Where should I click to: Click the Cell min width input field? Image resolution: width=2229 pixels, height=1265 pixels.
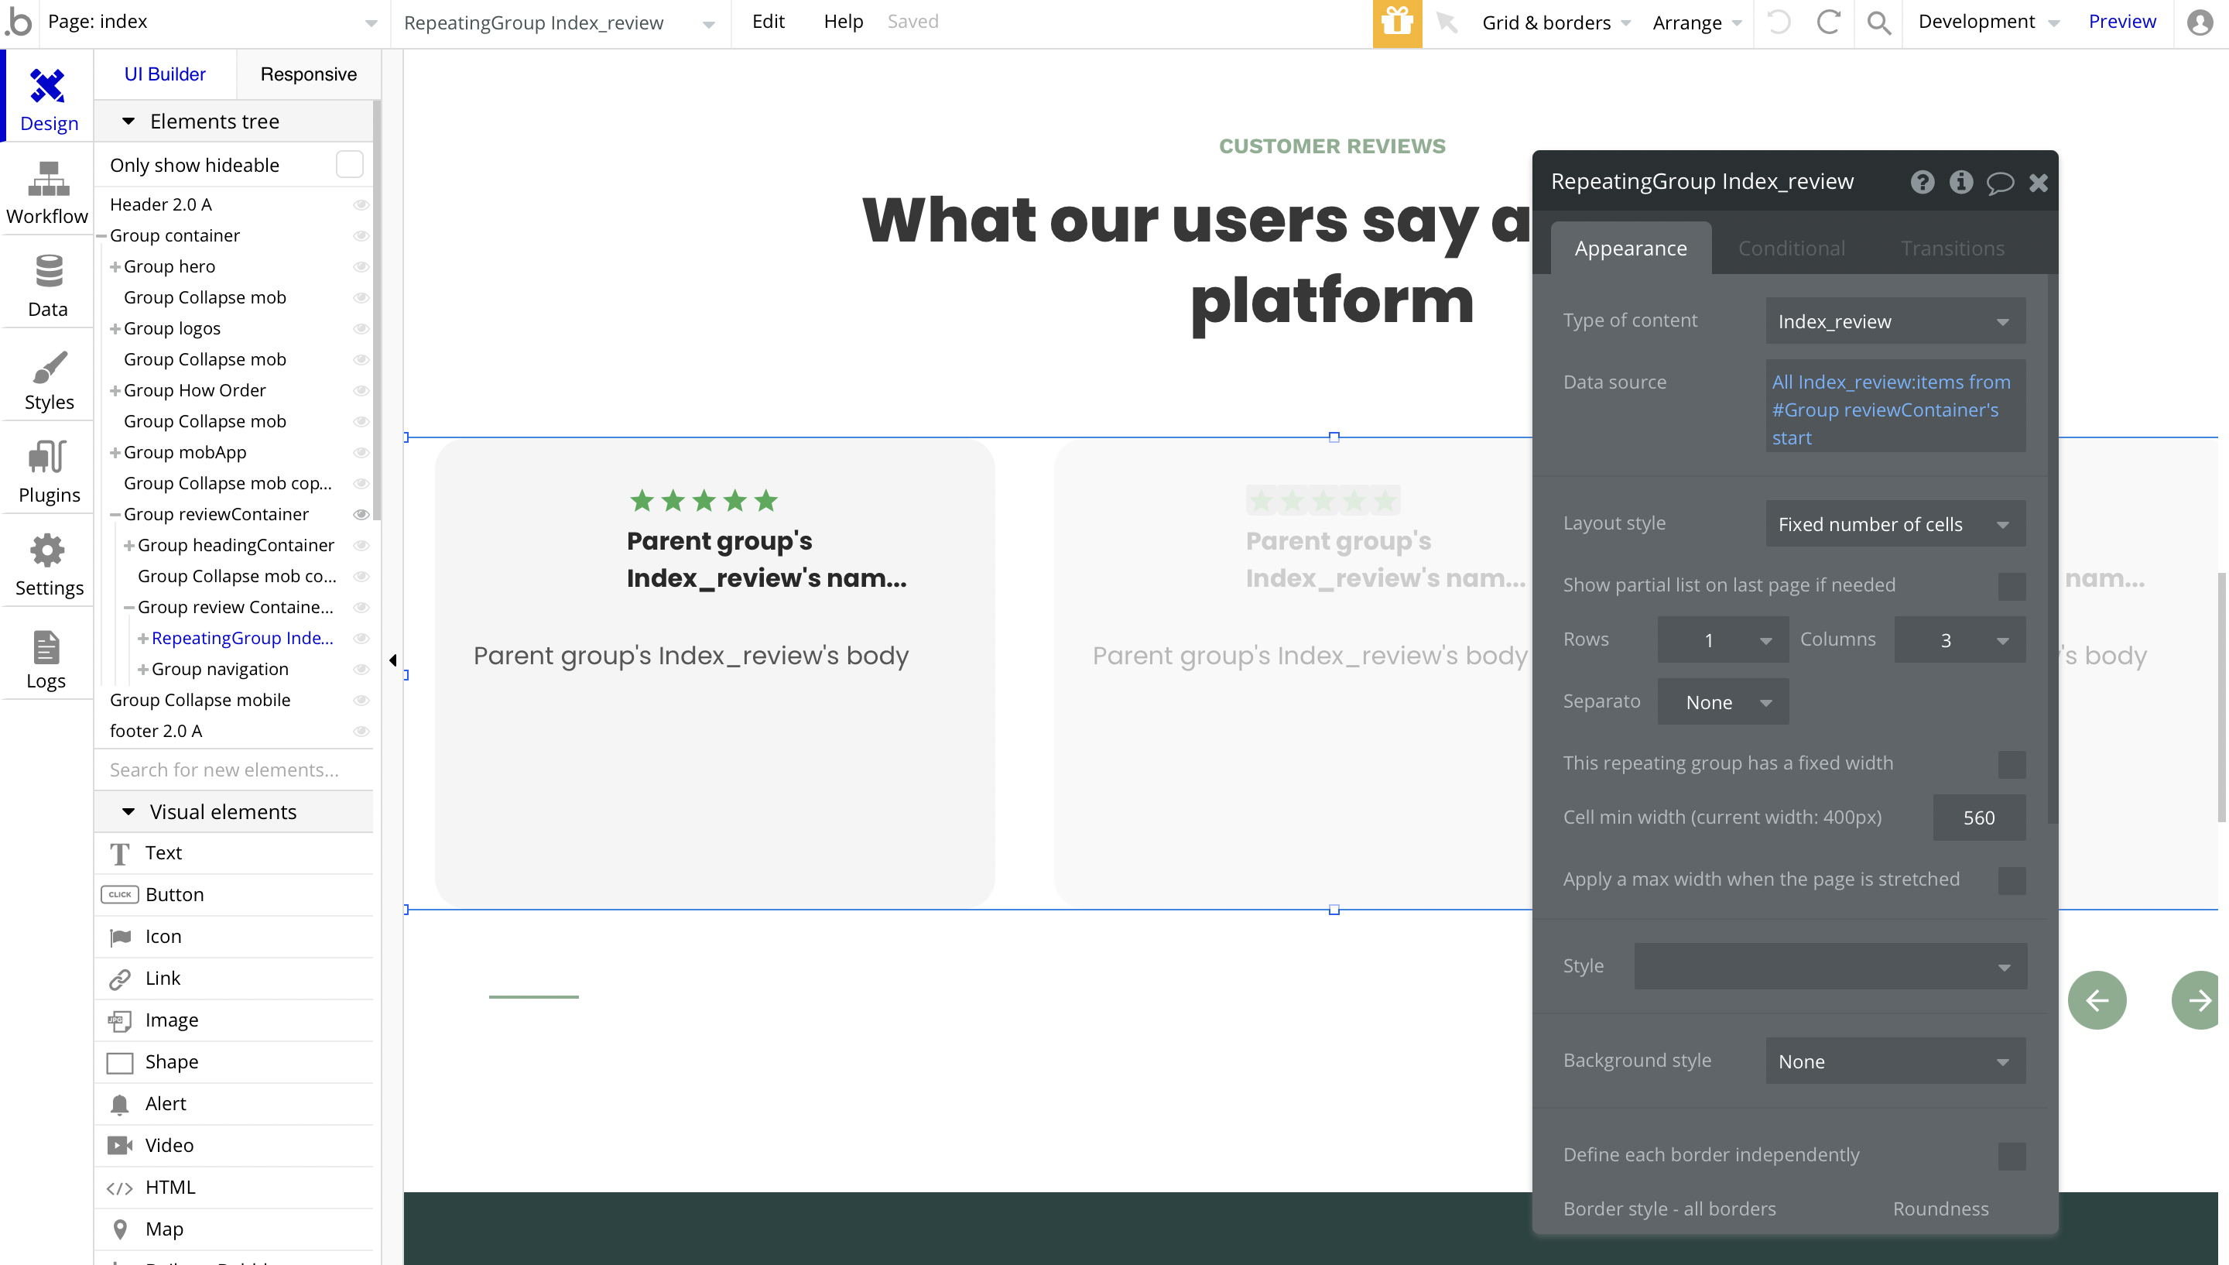[x=1978, y=818]
